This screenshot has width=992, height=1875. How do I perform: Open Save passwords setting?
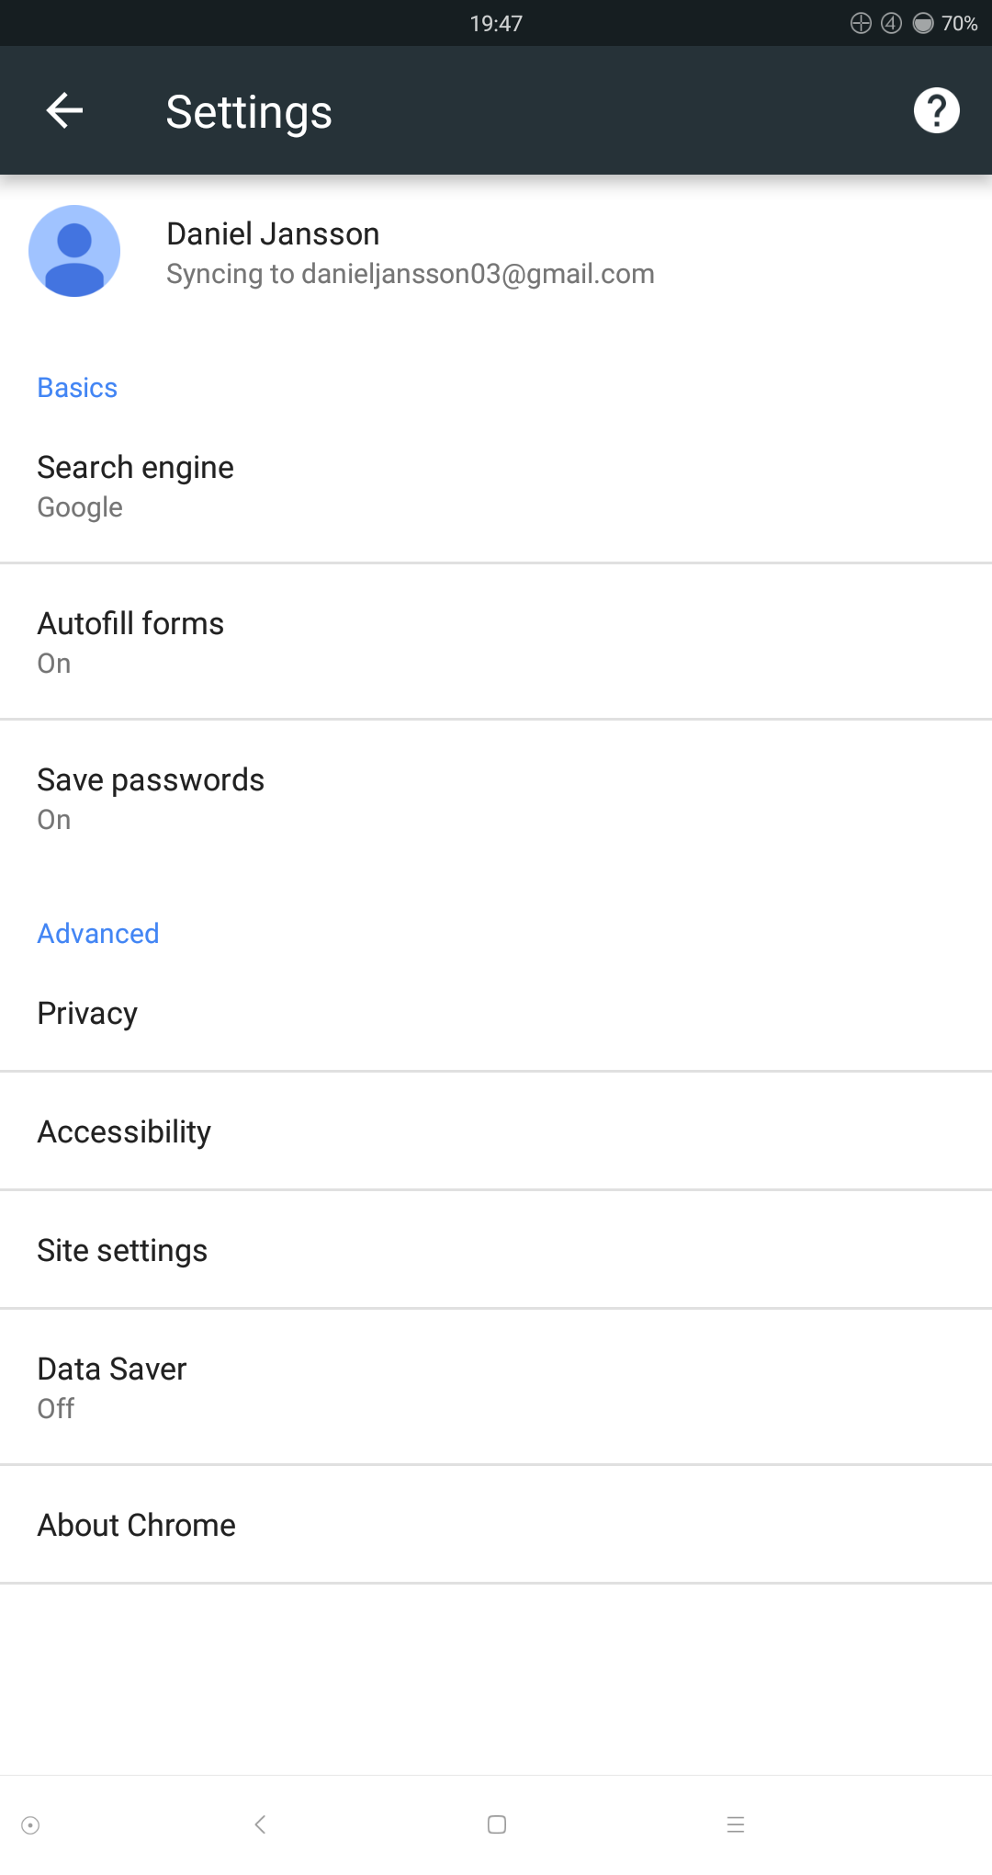pos(496,799)
